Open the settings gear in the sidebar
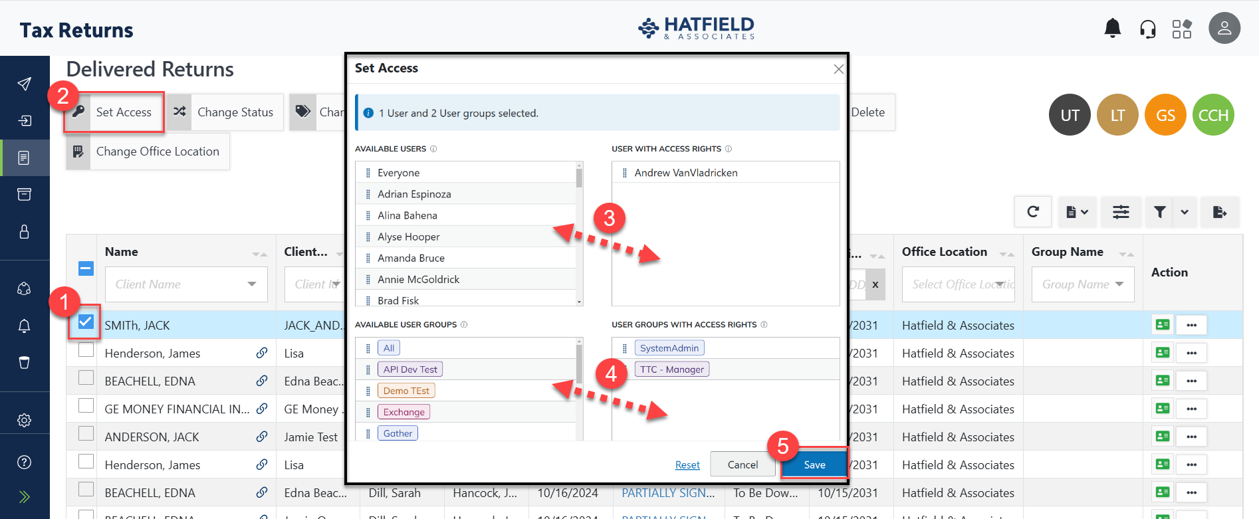This screenshot has width=1259, height=519. tap(25, 420)
